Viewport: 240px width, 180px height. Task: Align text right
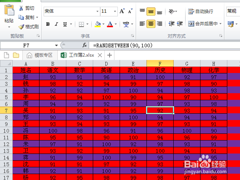(x=160, y=24)
